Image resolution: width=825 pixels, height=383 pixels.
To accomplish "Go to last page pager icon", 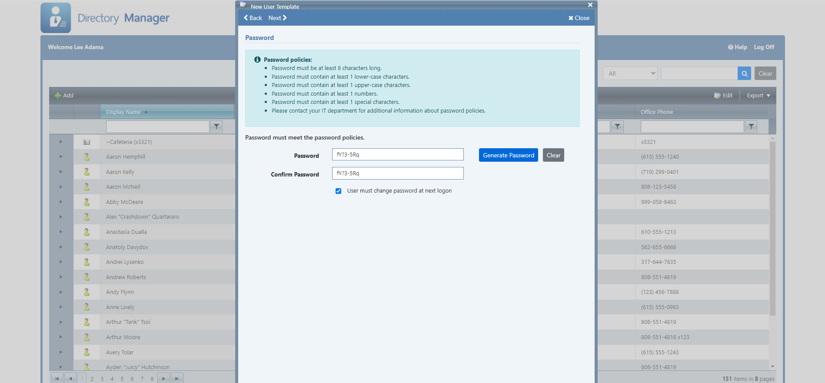I will pyautogui.click(x=177, y=378).
